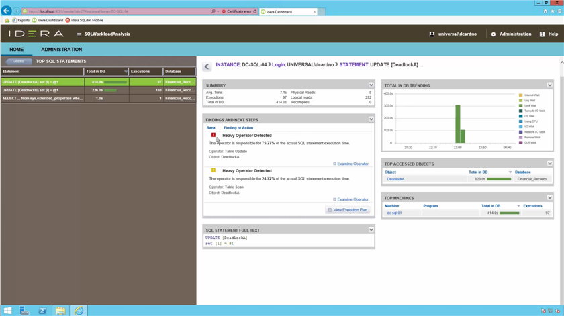Open Administration via the gear icon
The image size is (564, 316).
(493, 34)
